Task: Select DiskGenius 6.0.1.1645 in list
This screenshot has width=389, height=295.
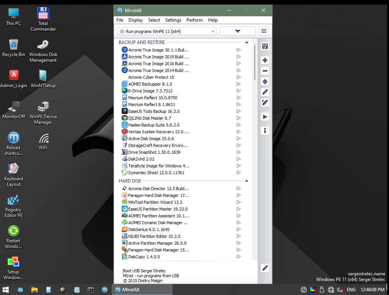Action: pyautogui.click(x=149, y=229)
